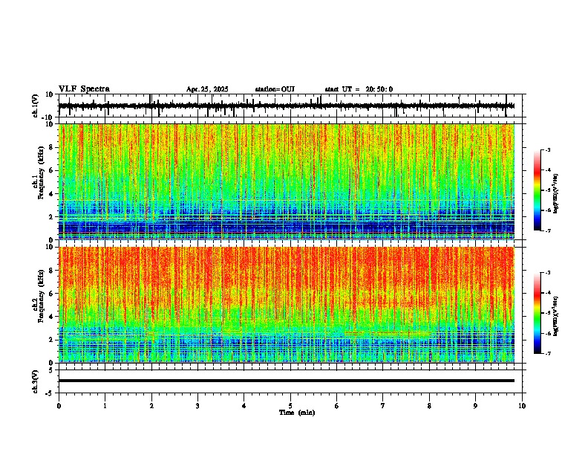588x455 pixels.
Task: Click the time axis tick label "1"
Action: pos(105,406)
